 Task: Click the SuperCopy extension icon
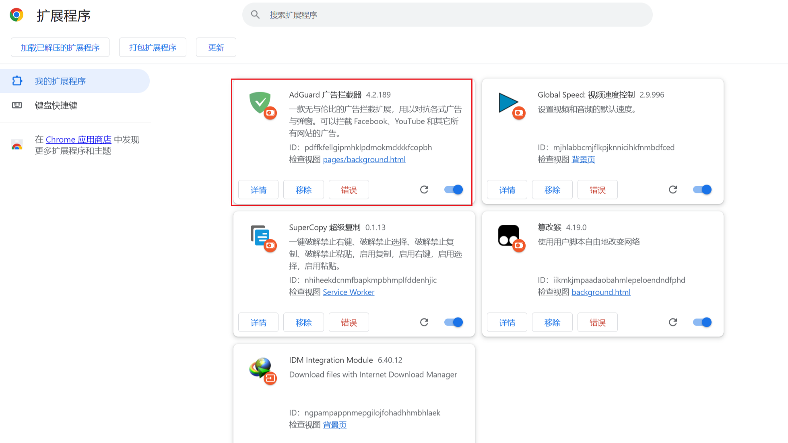coord(260,235)
